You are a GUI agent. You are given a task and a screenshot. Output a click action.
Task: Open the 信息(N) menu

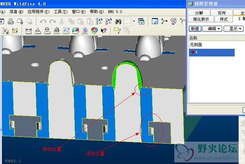(x=16, y=12)
